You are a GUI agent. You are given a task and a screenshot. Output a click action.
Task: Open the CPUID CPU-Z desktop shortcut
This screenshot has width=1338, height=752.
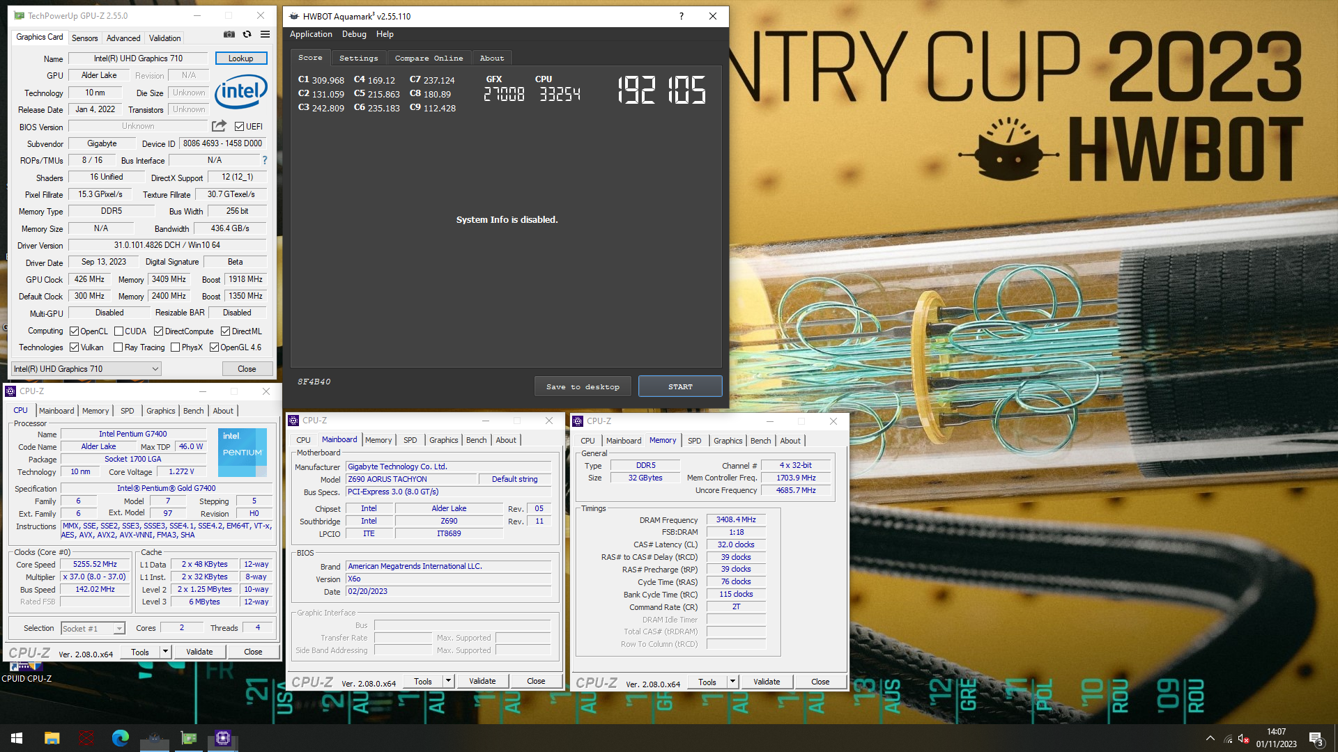coord(26,673)
